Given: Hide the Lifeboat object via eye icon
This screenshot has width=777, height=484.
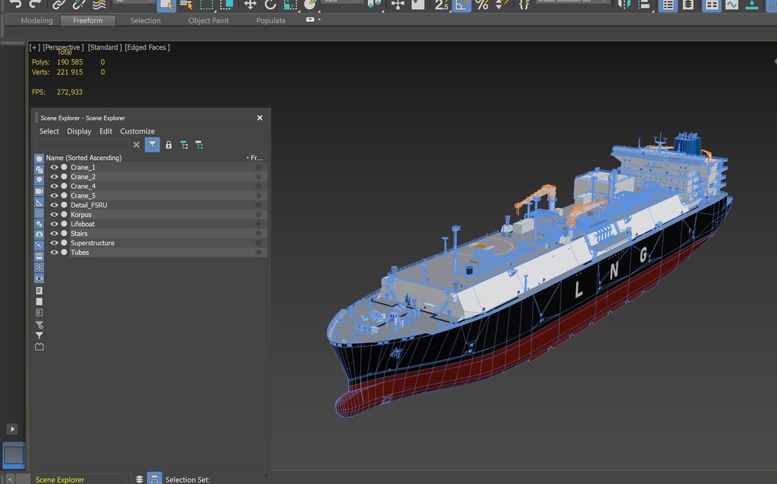Looking at the screenshot, I should (55, 224).
